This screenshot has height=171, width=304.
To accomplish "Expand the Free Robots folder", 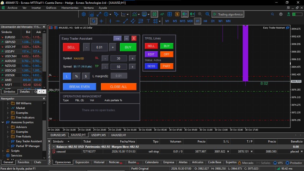I will (x=8, y=136).
